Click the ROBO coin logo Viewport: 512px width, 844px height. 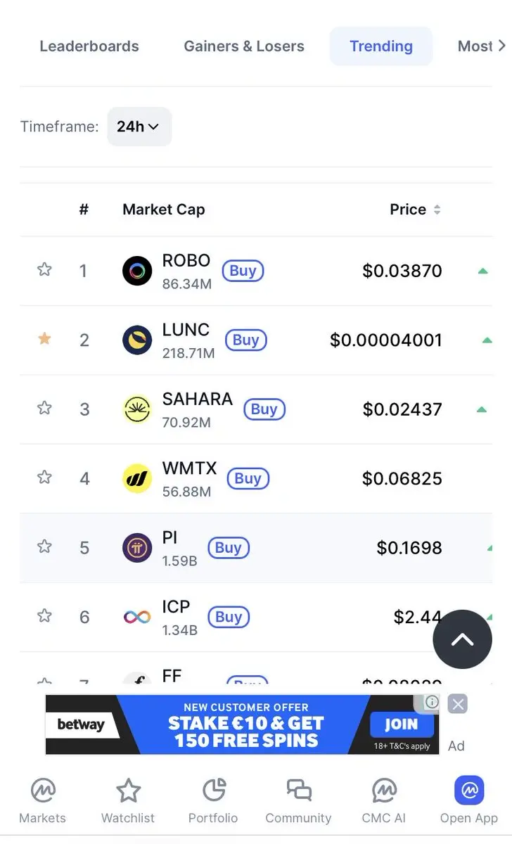pyautogui.click(x=137, y=271)
